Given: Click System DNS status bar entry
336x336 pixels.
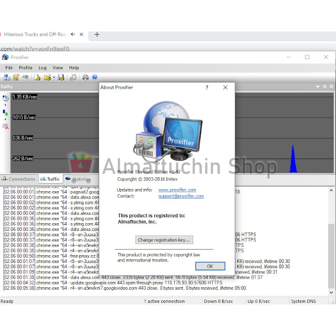Looking at the screenshot, I should click(303, 301).
